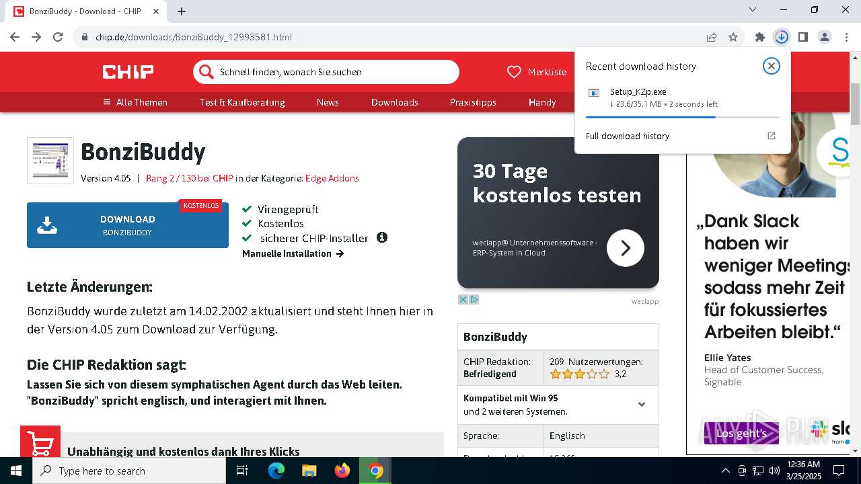Viewport: 861px width, 484px height.
Task: Open the Chrome profile avatar
Action: [x=825, y=37]
